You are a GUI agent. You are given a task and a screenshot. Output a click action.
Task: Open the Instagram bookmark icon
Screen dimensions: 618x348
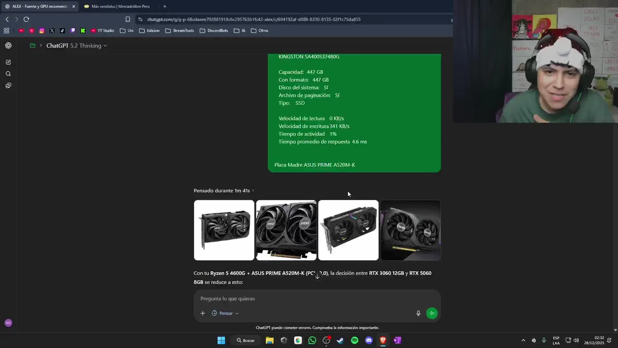click(x=42, y=30)
